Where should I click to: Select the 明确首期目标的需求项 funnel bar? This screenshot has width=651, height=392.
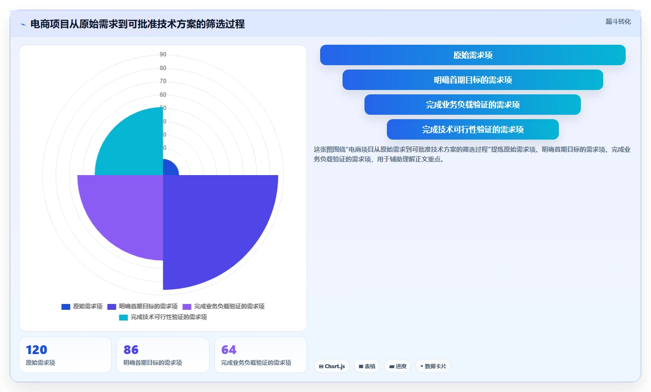pyautogui.click(x=473, y=80)
